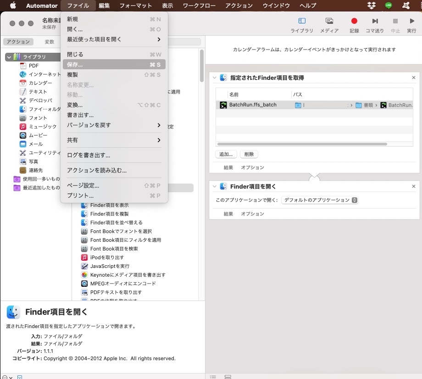This screenshot has height=379, width=422.
Task: Select the Finder項目を並べ替える action
Action: point(111,223)
